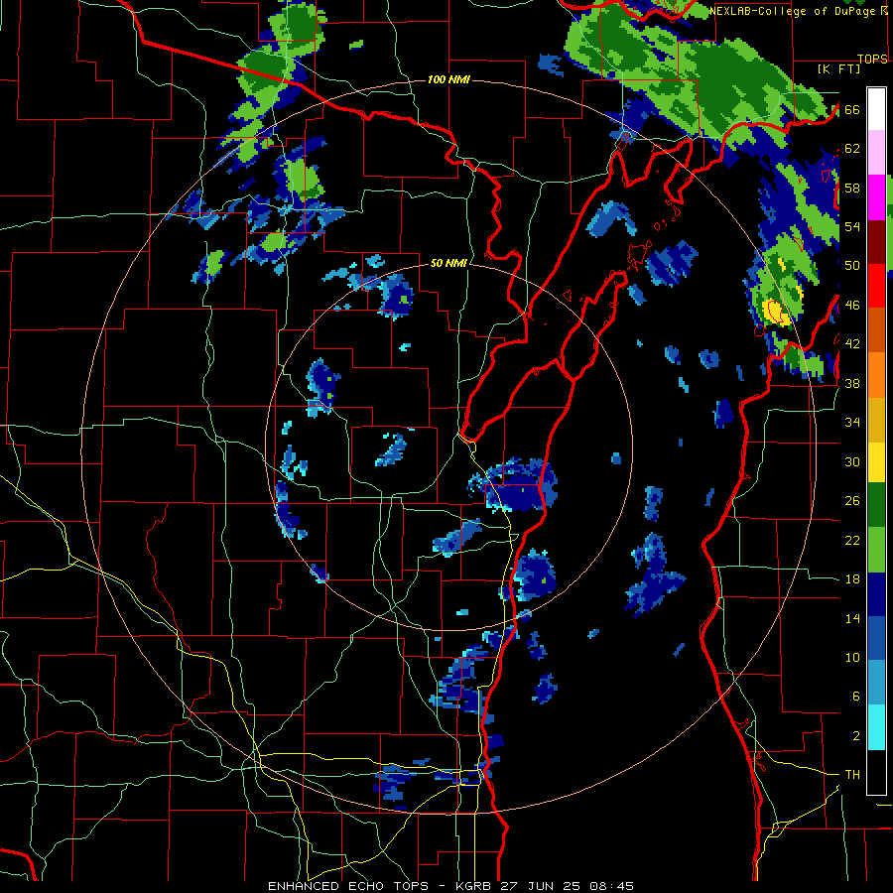Select the bright red legend swatch

point(876,286)
